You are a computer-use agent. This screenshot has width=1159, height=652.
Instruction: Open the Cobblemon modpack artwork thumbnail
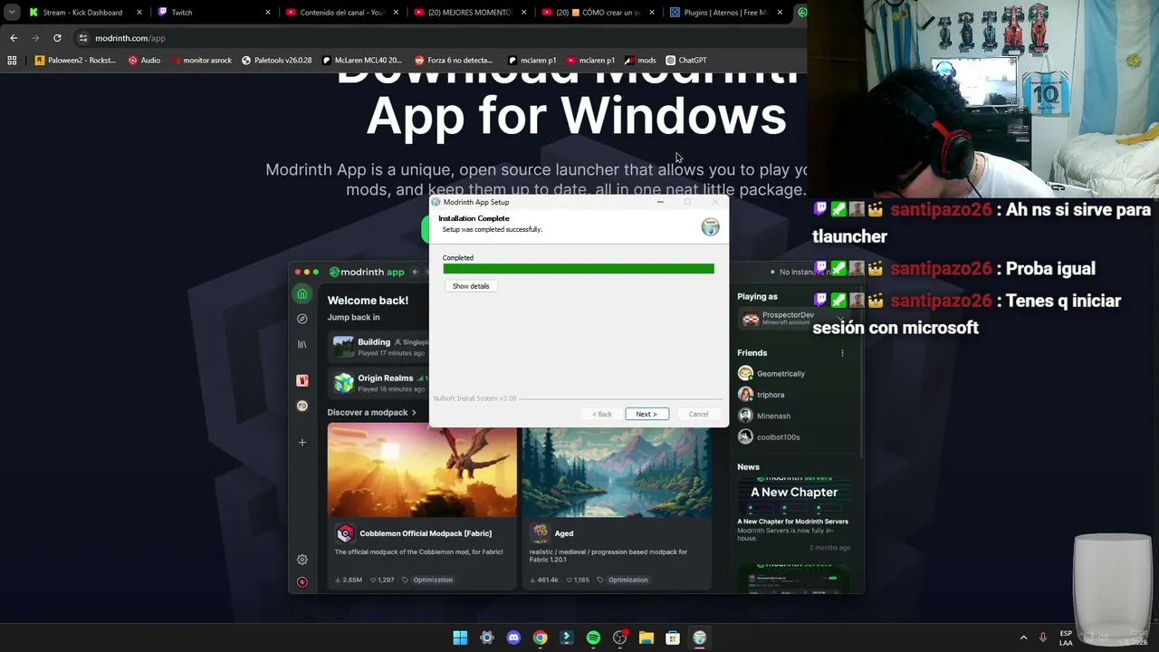tap(422, 471)
